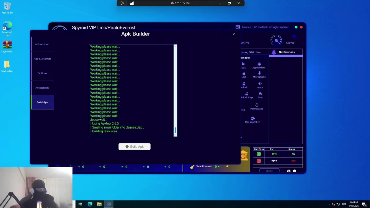Click the network tray icon
370x208 pixels.
point(338,204)
